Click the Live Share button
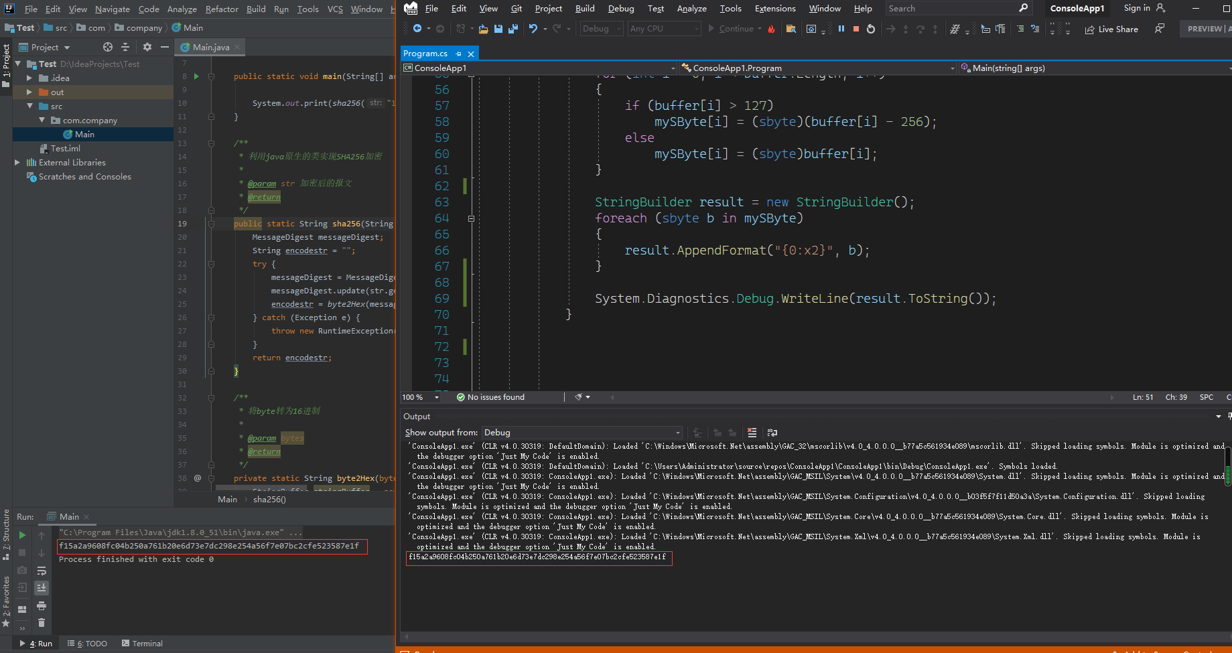The image size is (1232, 653). pyautogui.click(x=1111, y=29)
